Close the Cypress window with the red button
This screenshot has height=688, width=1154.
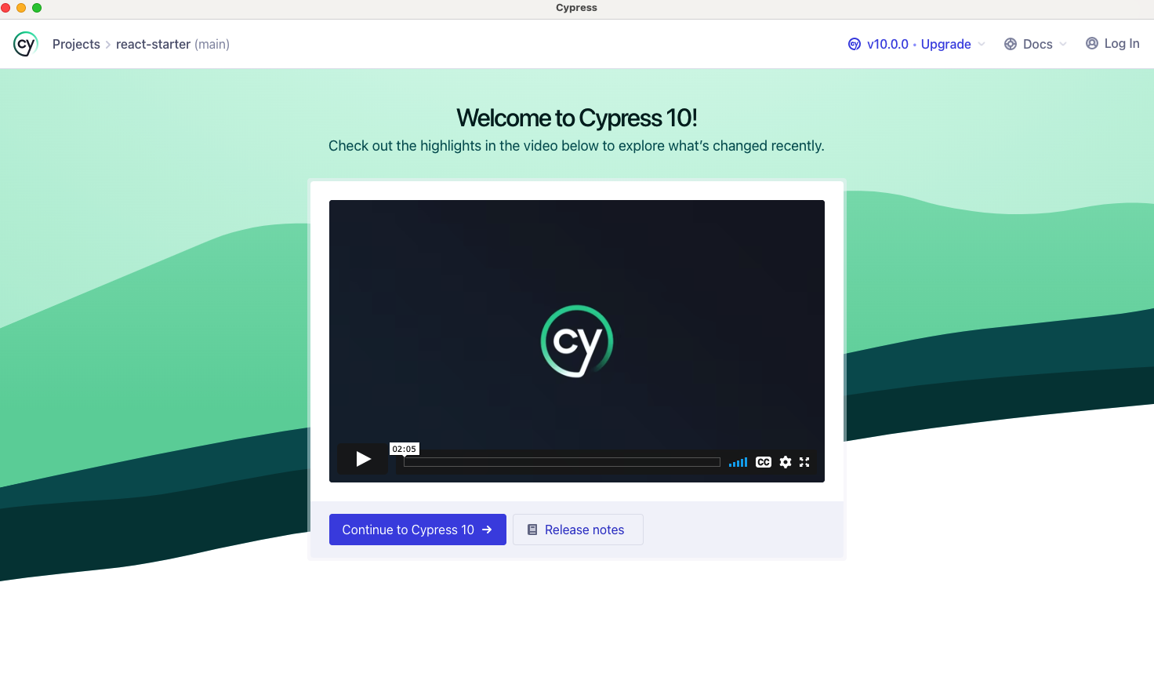coord(6,8)
